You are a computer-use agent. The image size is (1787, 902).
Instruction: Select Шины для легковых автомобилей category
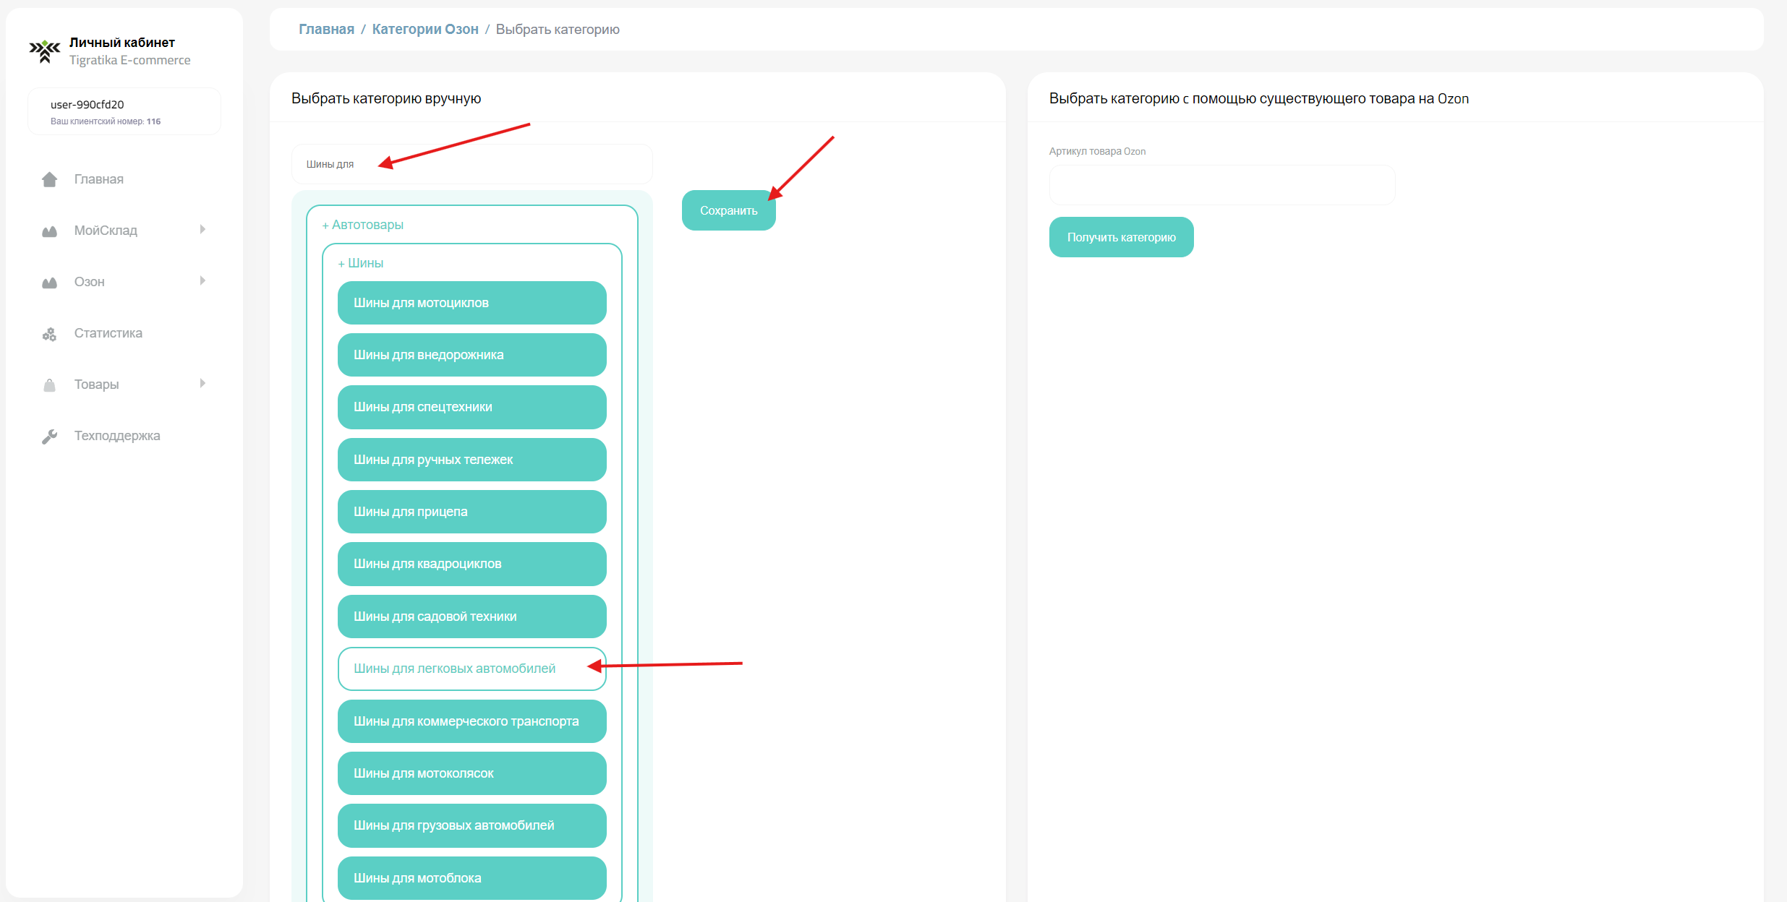tap(472, 669)
